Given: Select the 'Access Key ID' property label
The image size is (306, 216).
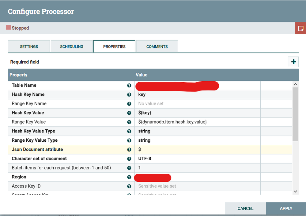Looking at the screenshot, I should [26, 186].
